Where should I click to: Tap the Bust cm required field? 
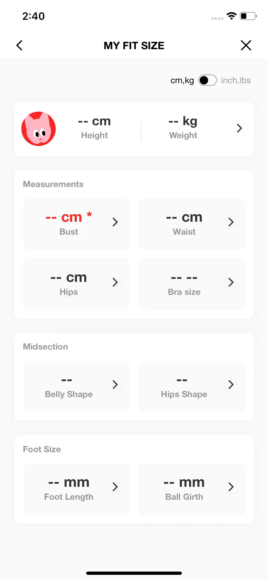click(x=76, y=224)
